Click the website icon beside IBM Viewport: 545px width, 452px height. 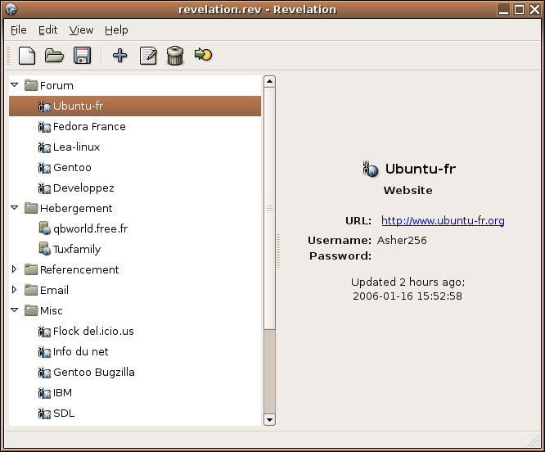click(x=44, y=393)
